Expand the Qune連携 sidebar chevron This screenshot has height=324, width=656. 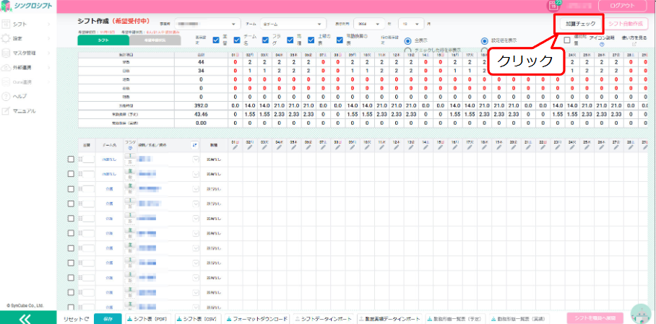48,82
